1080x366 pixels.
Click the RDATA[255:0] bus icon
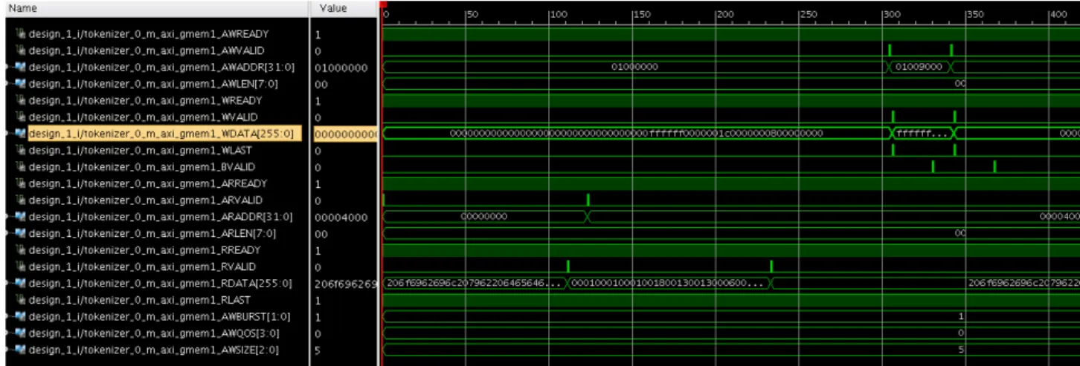22,284
